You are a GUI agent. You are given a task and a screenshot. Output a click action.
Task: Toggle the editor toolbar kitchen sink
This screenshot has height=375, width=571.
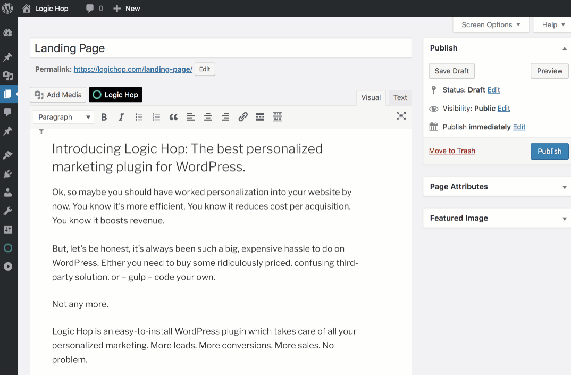click(278, 117)
